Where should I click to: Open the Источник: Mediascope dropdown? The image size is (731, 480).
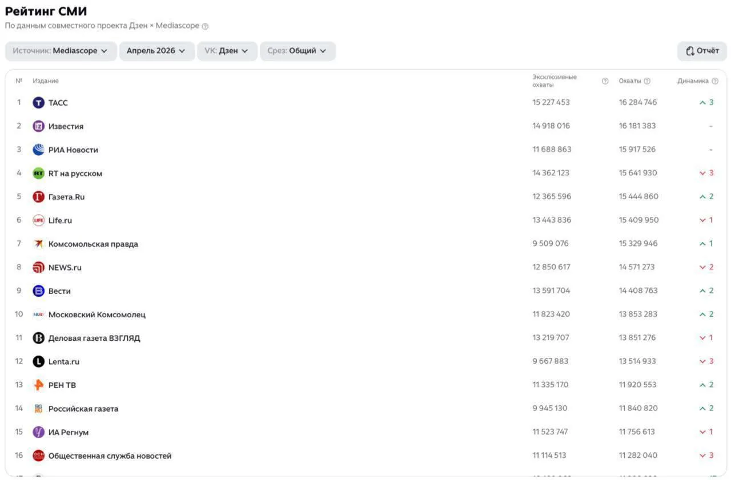pos(61,51)
